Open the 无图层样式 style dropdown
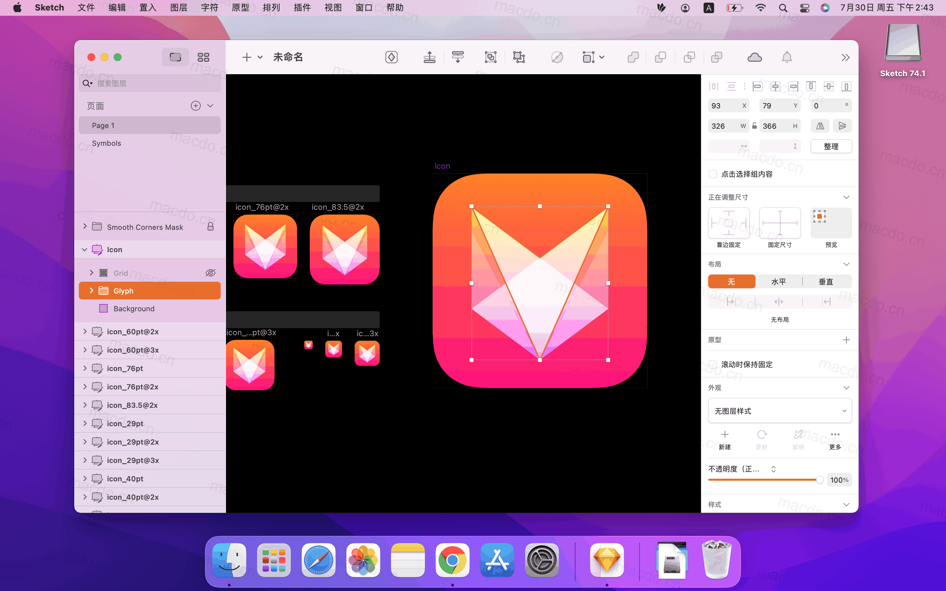 (779, 411)
